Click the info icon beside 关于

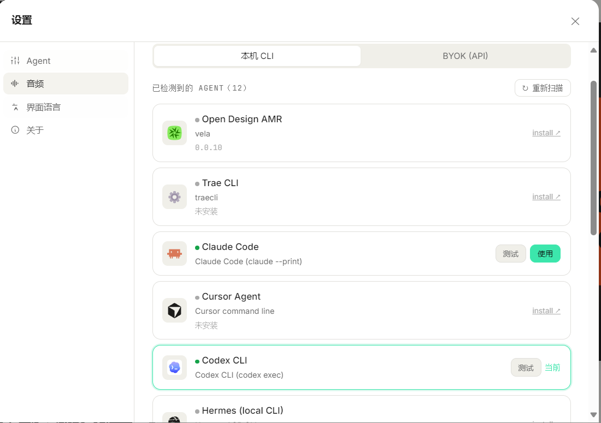pyautogui.click(x=15, y=130)
